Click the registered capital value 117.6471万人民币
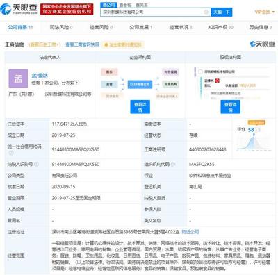This screenshot has width=278, height=275. coord(69,124)
